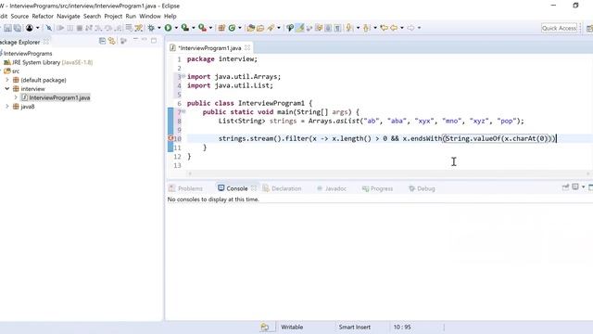Collapse the imports fold on line 3

[x=183, y=76]
